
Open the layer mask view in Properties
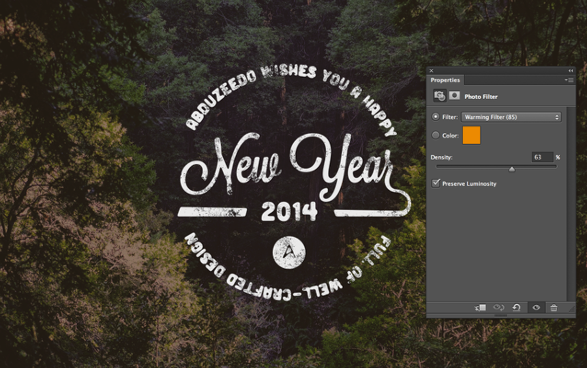click(455, 95)
